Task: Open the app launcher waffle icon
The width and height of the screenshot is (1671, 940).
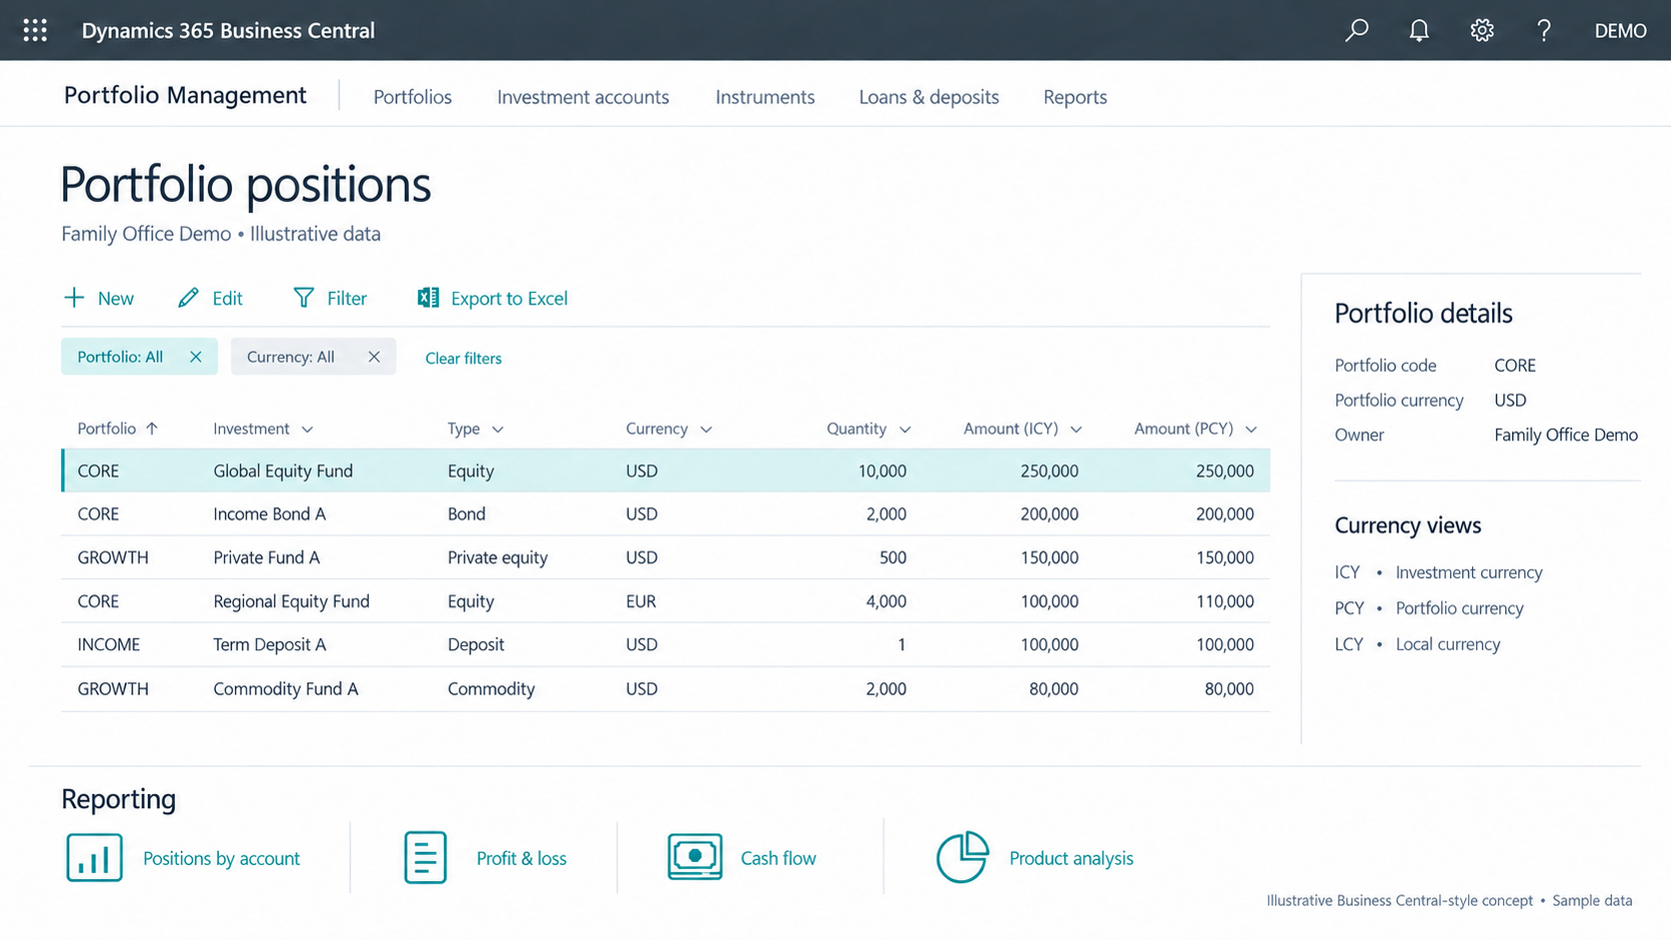Action: pyautogui.click(x=35, y=30)
